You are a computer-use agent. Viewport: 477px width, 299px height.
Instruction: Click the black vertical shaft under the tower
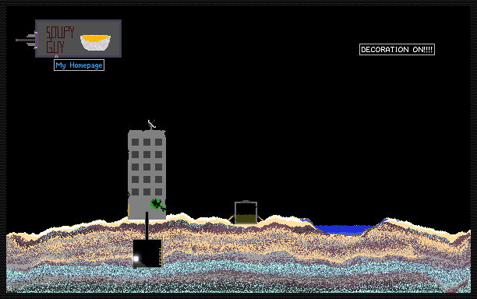pyautogui.click(x=147, y=226)
